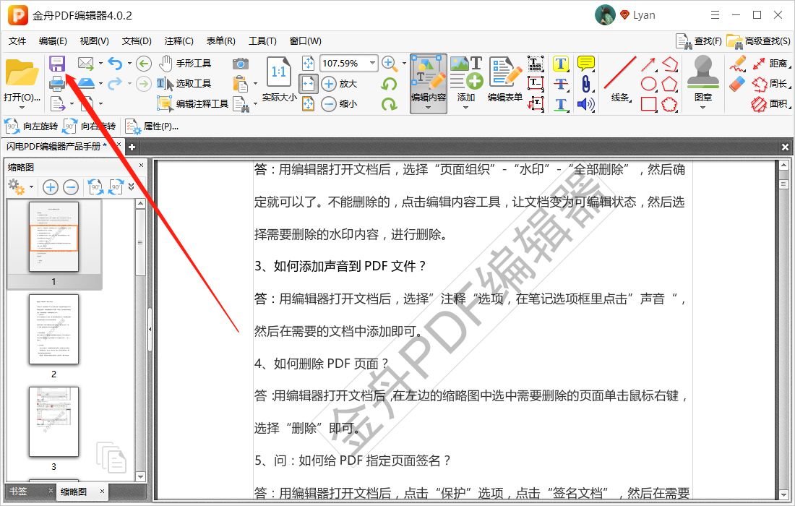Expand the Add (添加) dropdown arrow
Screen dimensions: 795x506
[466, 108]
